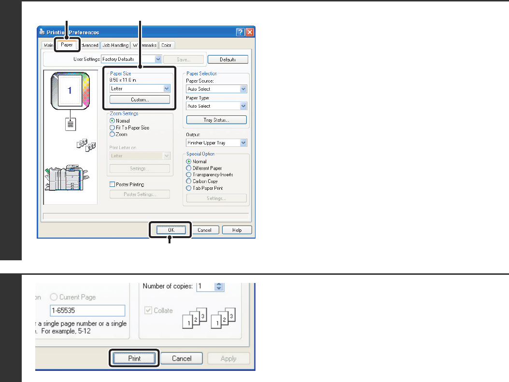Image resolution: width=509 pixels, height=382 pixels.
Task: Click the question mark help icon in title bar
Action: 240,32
